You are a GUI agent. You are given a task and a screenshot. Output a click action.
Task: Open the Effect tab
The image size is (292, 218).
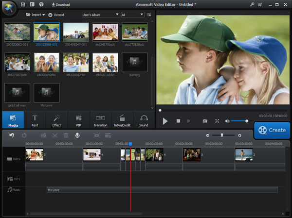click(x=56, y=119)
